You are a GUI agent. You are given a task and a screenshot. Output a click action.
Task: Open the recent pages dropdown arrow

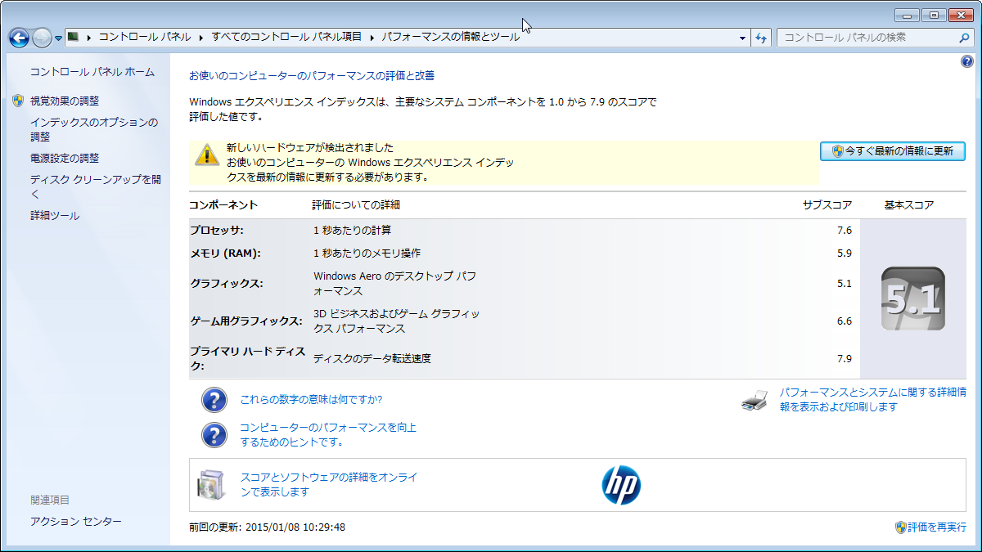(x=58, y=38)
